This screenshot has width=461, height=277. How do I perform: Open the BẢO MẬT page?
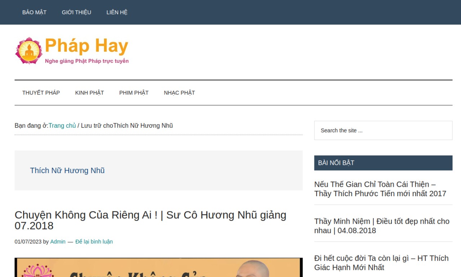34,12
